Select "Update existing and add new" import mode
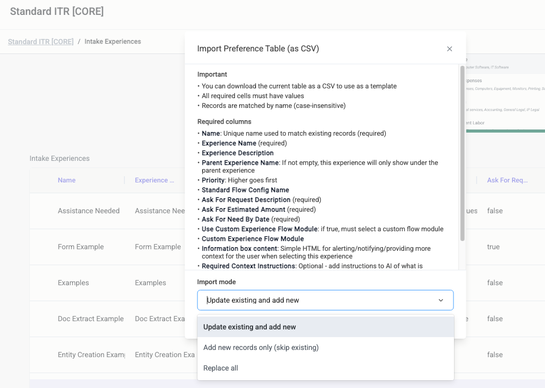545x388 pixels. (x=249, y=326)
